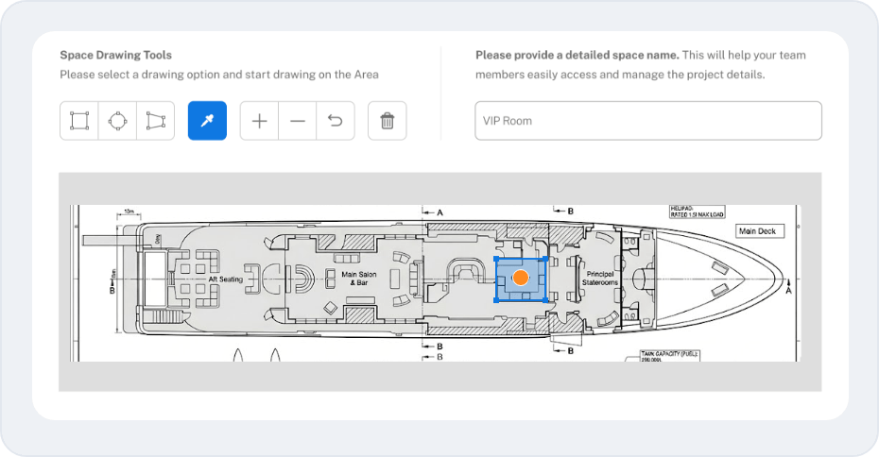
Task: Select the rectangle drawing tool
Action: (x=79, y=121)
